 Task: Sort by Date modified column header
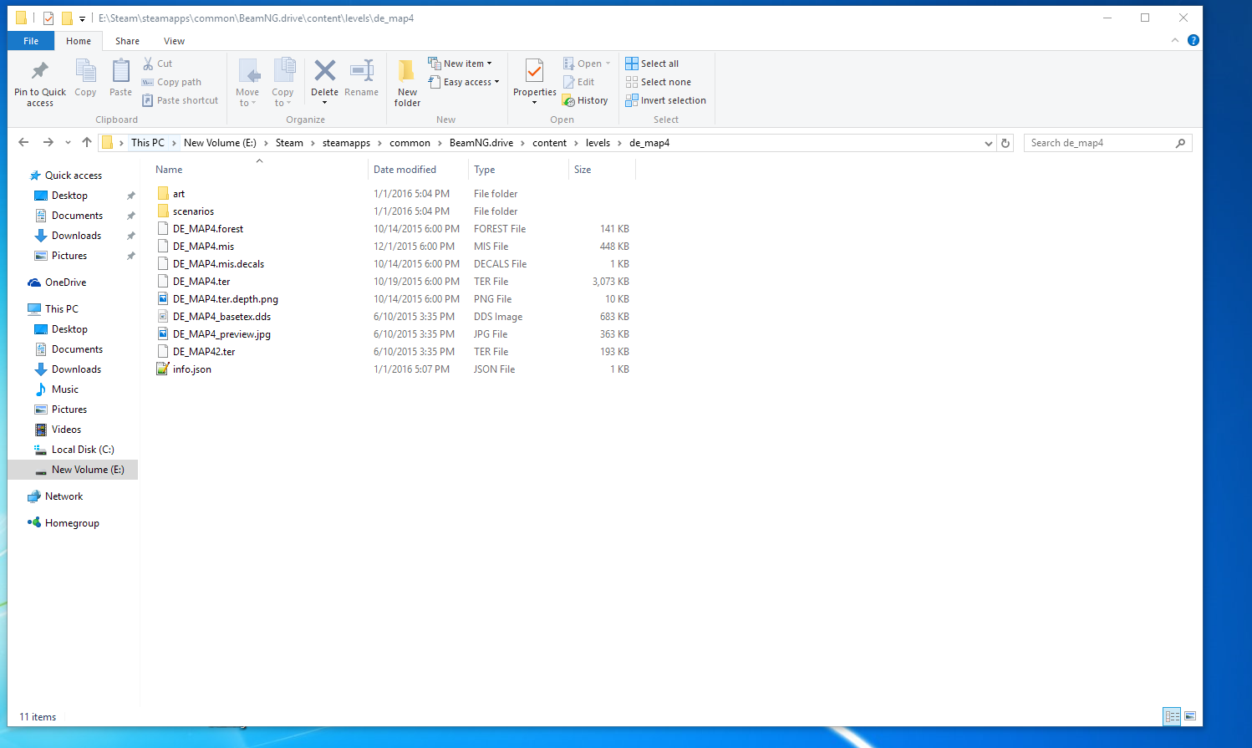click(x=418, y=170)
